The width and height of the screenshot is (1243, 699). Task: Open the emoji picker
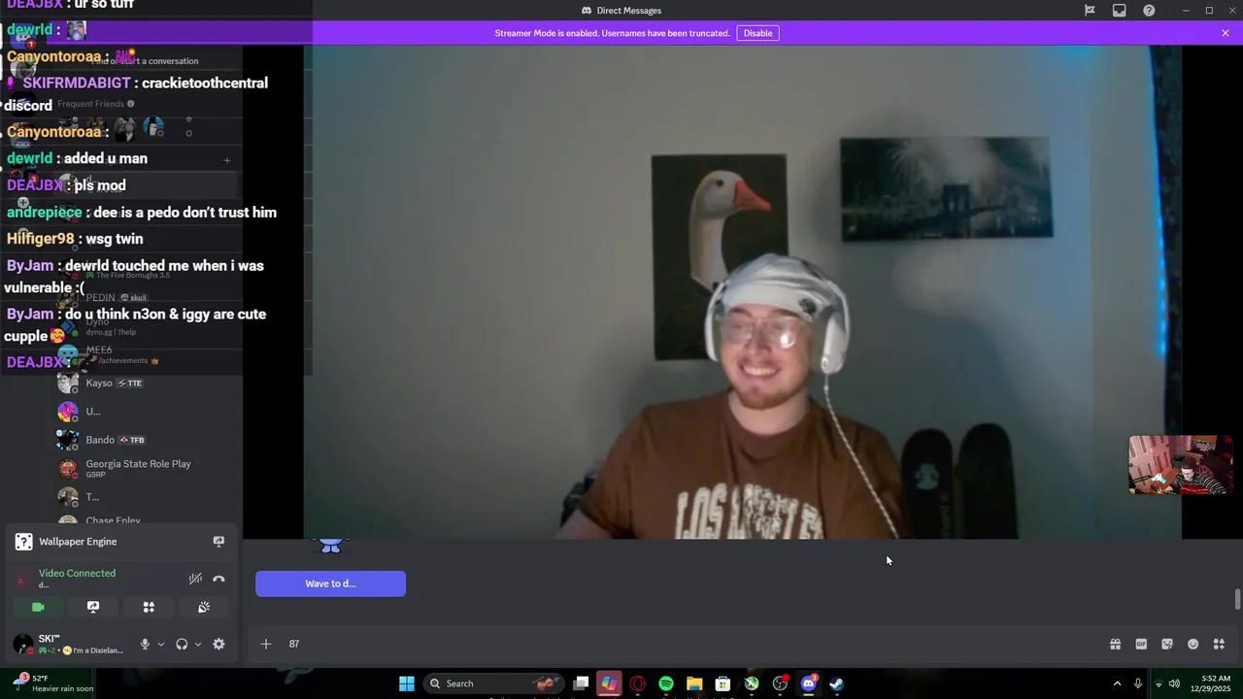(1193, 644)
